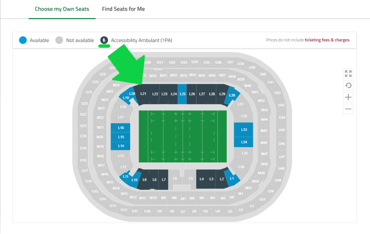The height and width of the screenshot is (234, 370).
Task: Click the grey Not available legend circle
Action: (x=59, y=40)
